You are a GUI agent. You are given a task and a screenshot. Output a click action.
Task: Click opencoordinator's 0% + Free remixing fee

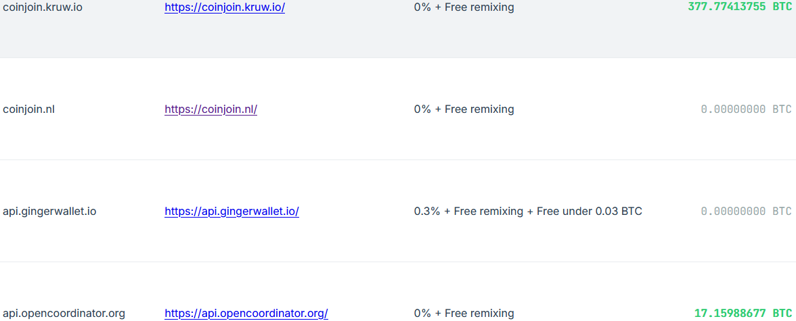tap(464, 314)
